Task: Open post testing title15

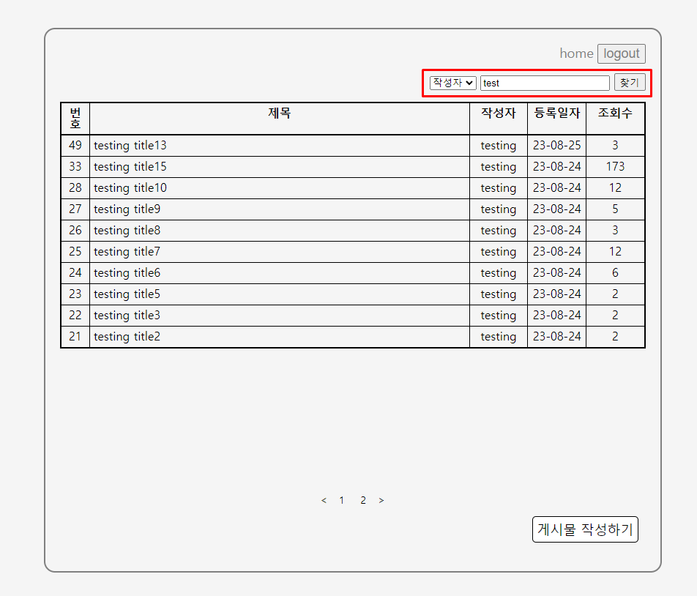Action: tap(130, 167)
